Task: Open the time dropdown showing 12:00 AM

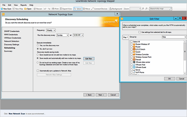Action: pyautogui.click(x=78, y=35)
